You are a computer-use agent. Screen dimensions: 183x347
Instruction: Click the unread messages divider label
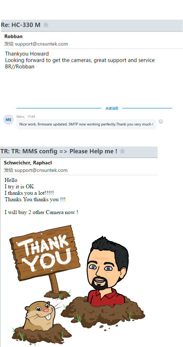[112, 108]
